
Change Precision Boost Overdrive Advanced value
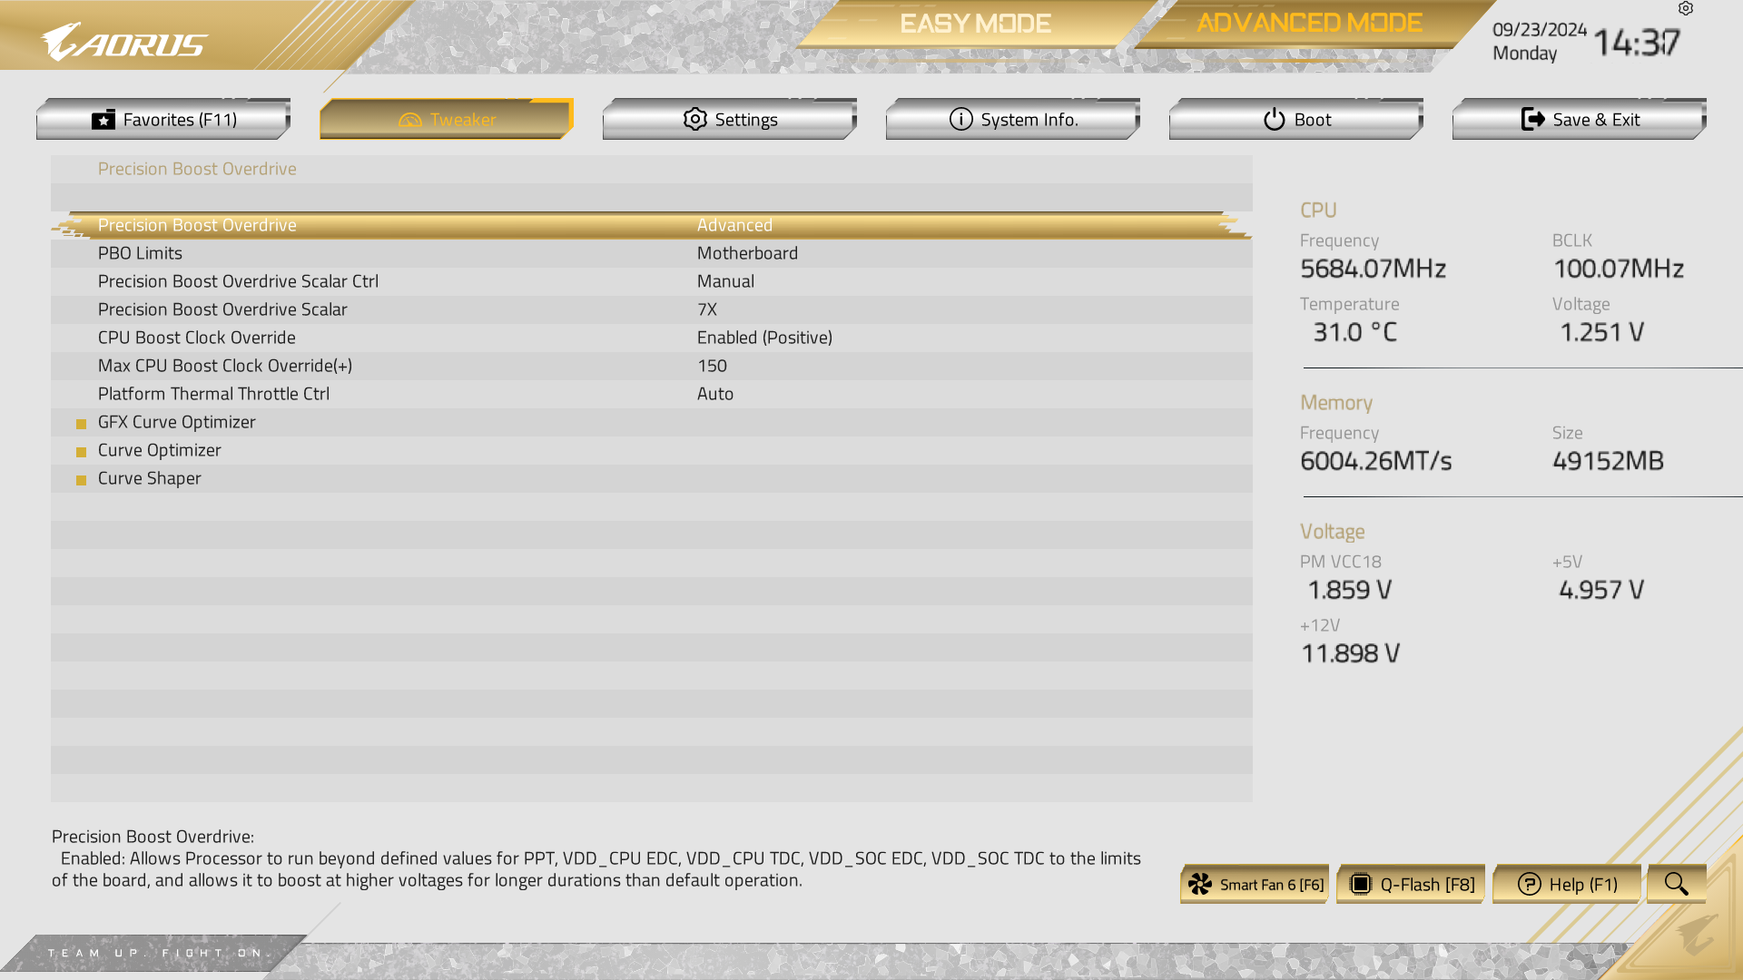(x=734, y=225)
